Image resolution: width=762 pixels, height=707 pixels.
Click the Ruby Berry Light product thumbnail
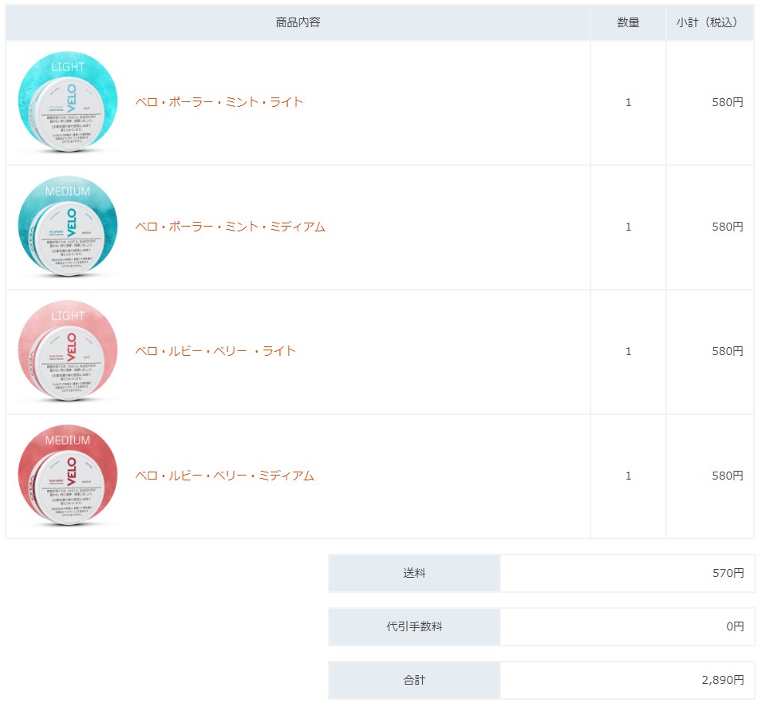pyautogui.click(x=68, y=351)
